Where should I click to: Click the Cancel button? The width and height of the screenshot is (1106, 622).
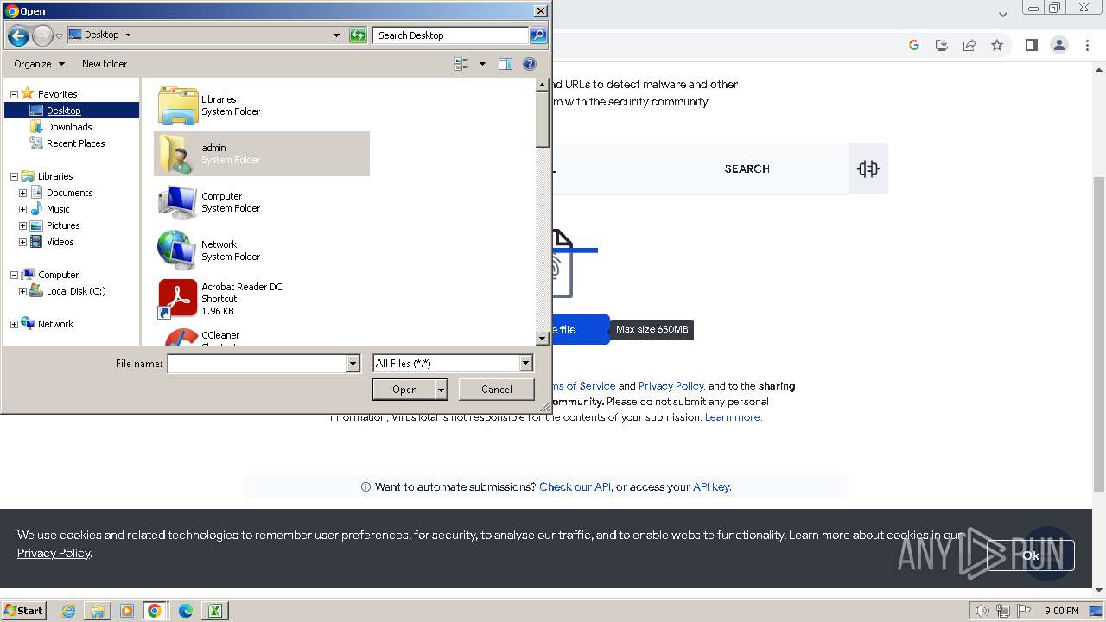tap(497, 390)
